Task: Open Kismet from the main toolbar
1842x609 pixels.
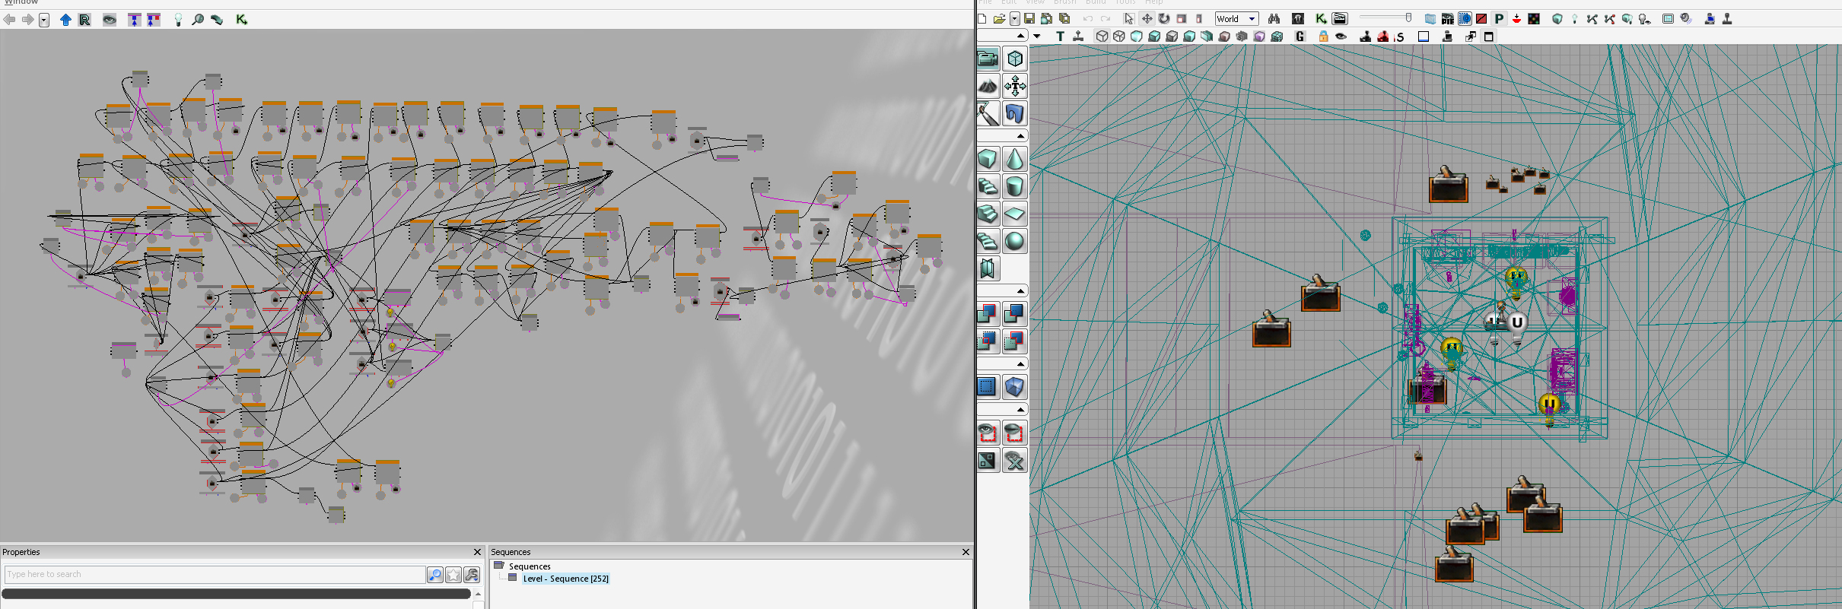Action: tap(1321, 19)
